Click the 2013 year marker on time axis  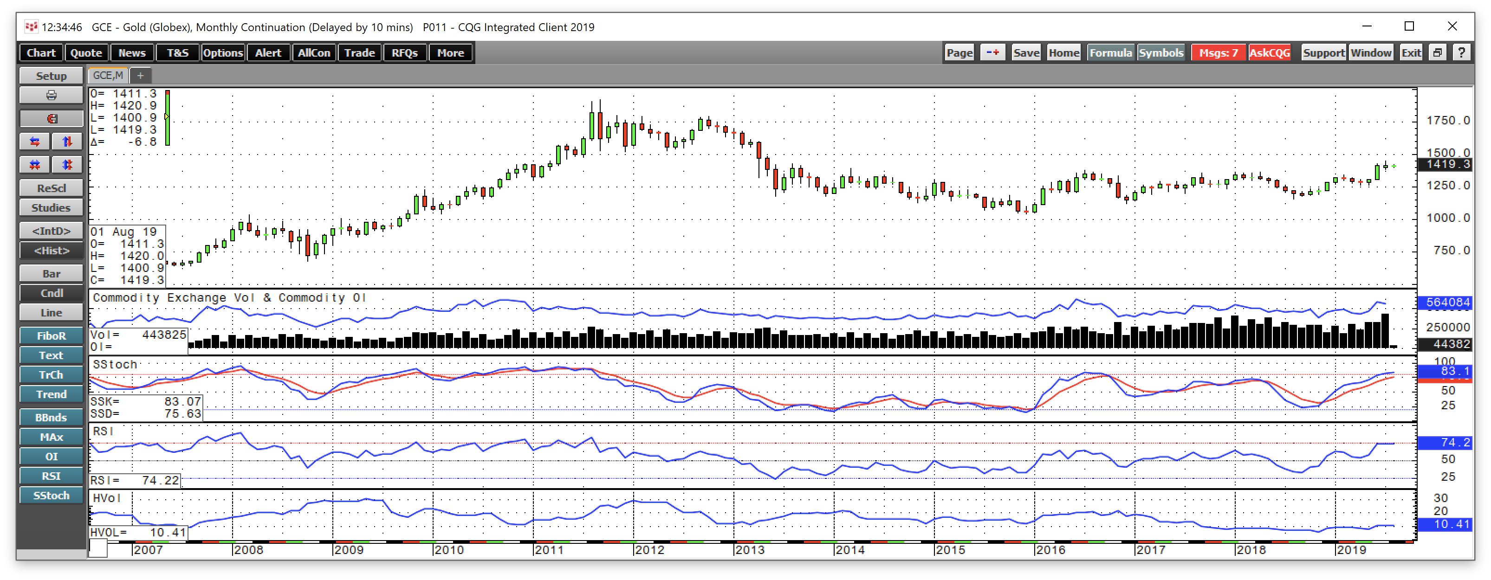click(750, 550)
